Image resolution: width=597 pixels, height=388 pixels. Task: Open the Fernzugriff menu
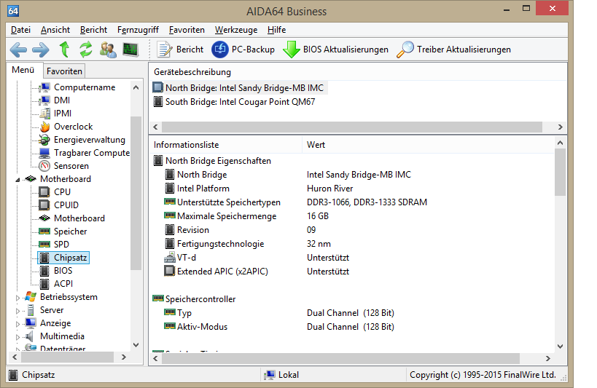pos(138,30)
